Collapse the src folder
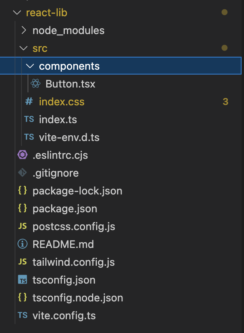244x333 pixels. [x=24, y=48]
